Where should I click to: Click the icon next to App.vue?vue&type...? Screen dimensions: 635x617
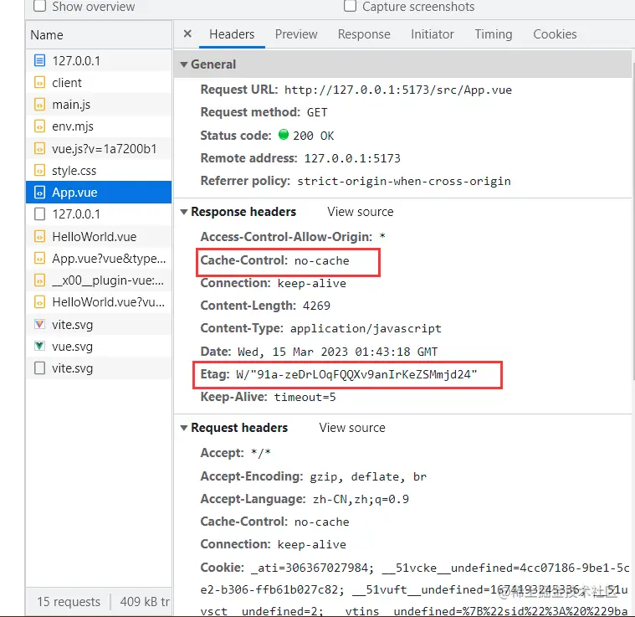click(x=39, y=258)
